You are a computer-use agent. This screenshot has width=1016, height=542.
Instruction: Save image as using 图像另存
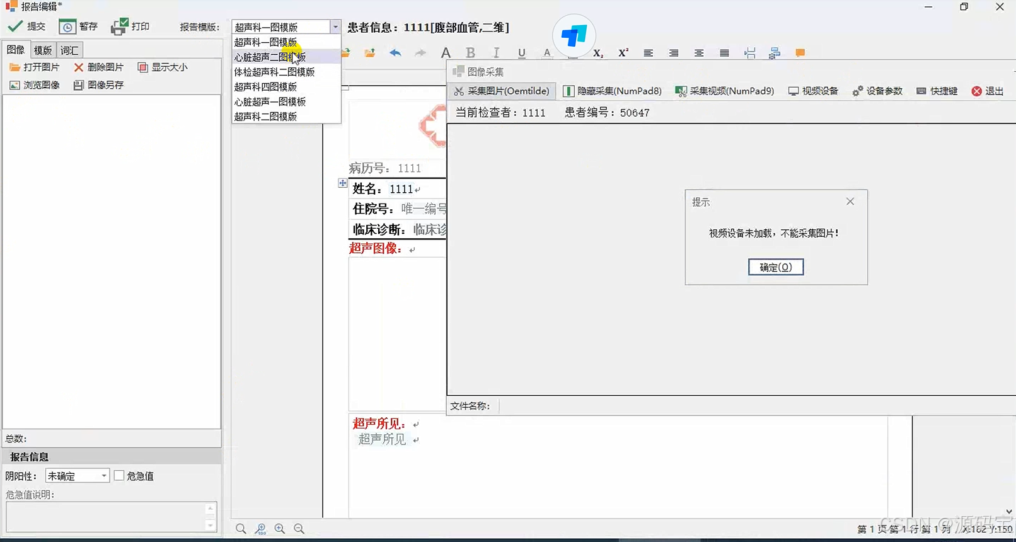(x=98, y=84)
